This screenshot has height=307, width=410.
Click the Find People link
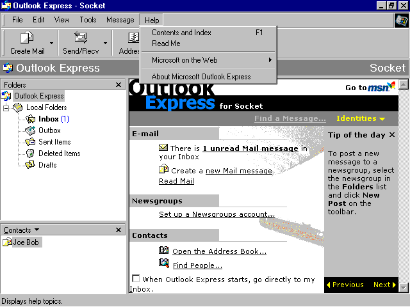(197, 265)
